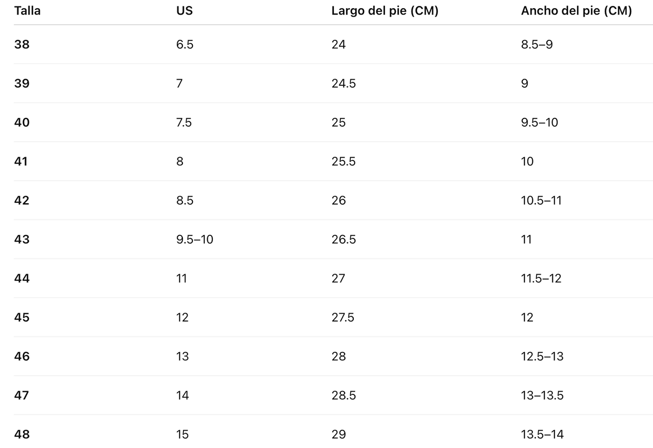Select size 38 in the Talla column
Image resolution: width=653 pixels, height=448 pixels.
[22, 44]
